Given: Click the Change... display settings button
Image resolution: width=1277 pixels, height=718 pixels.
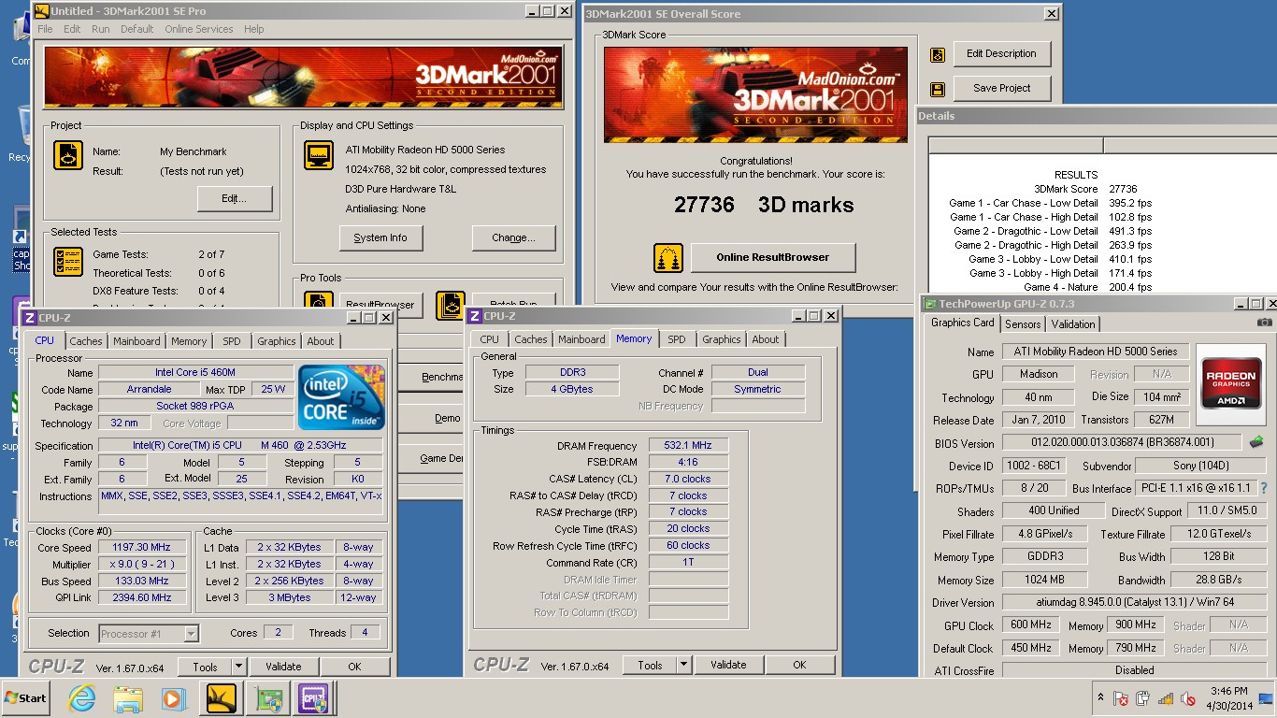Looking at the screenshot, I should [513, 237].
